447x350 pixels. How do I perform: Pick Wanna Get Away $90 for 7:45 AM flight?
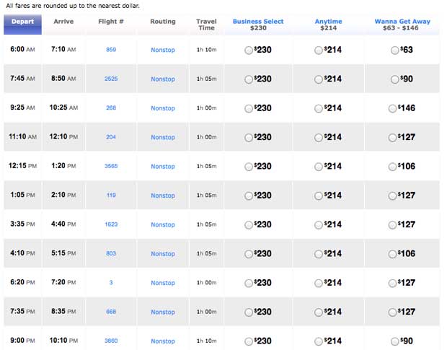point(394,79)
